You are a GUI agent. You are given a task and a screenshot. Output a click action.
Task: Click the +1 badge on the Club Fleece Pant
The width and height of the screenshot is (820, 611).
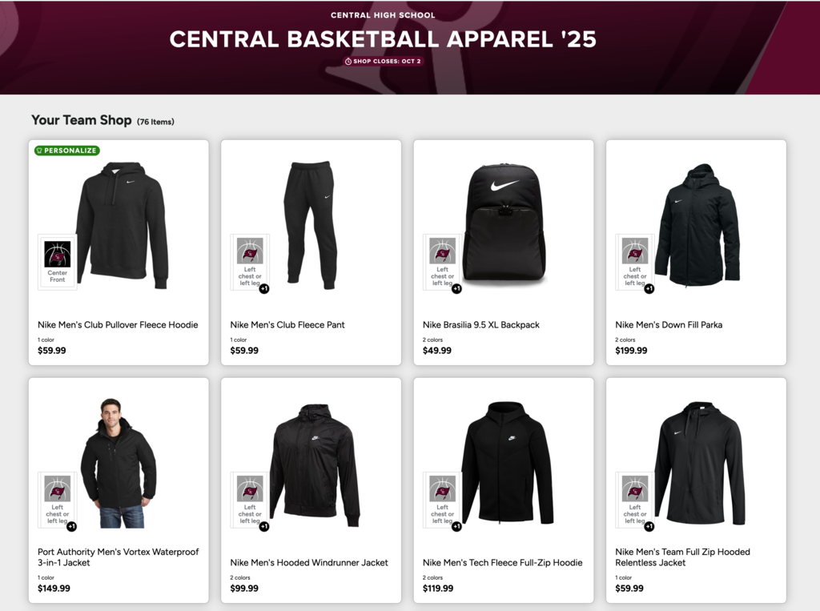[264, 289]
